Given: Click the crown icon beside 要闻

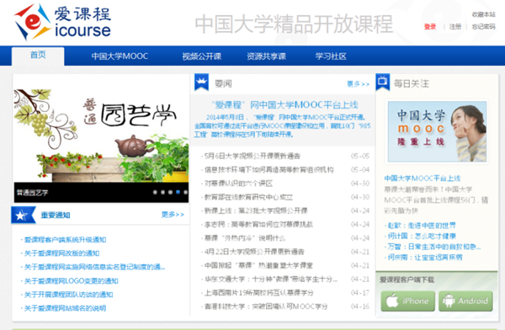Looking at the screenshot, I should [x=202, y=82].
